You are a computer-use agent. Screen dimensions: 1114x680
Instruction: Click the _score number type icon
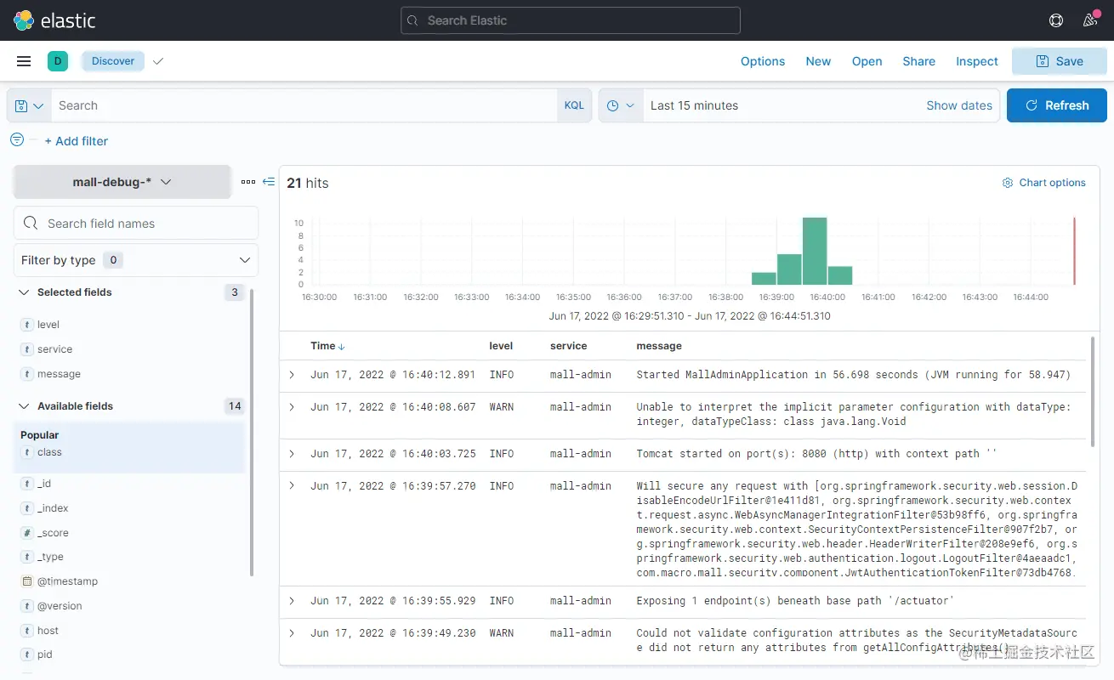[x=27, y=533]
